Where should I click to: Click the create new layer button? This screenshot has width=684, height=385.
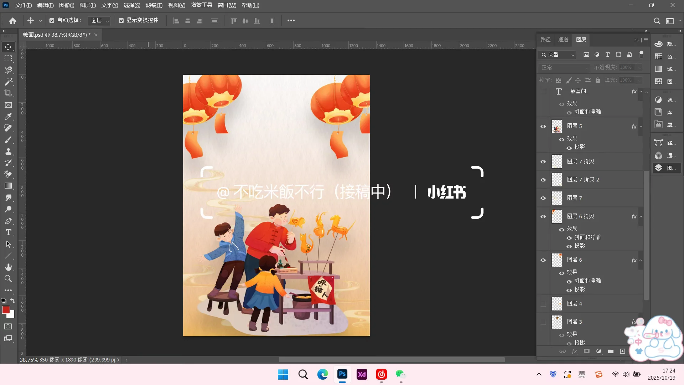tap(623, 351)
